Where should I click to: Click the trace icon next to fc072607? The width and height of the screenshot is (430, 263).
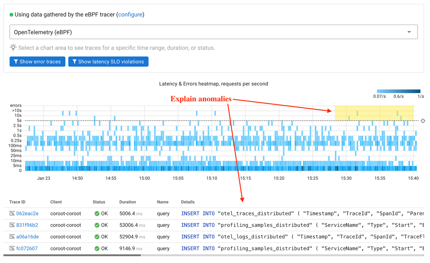coord(12,248)
